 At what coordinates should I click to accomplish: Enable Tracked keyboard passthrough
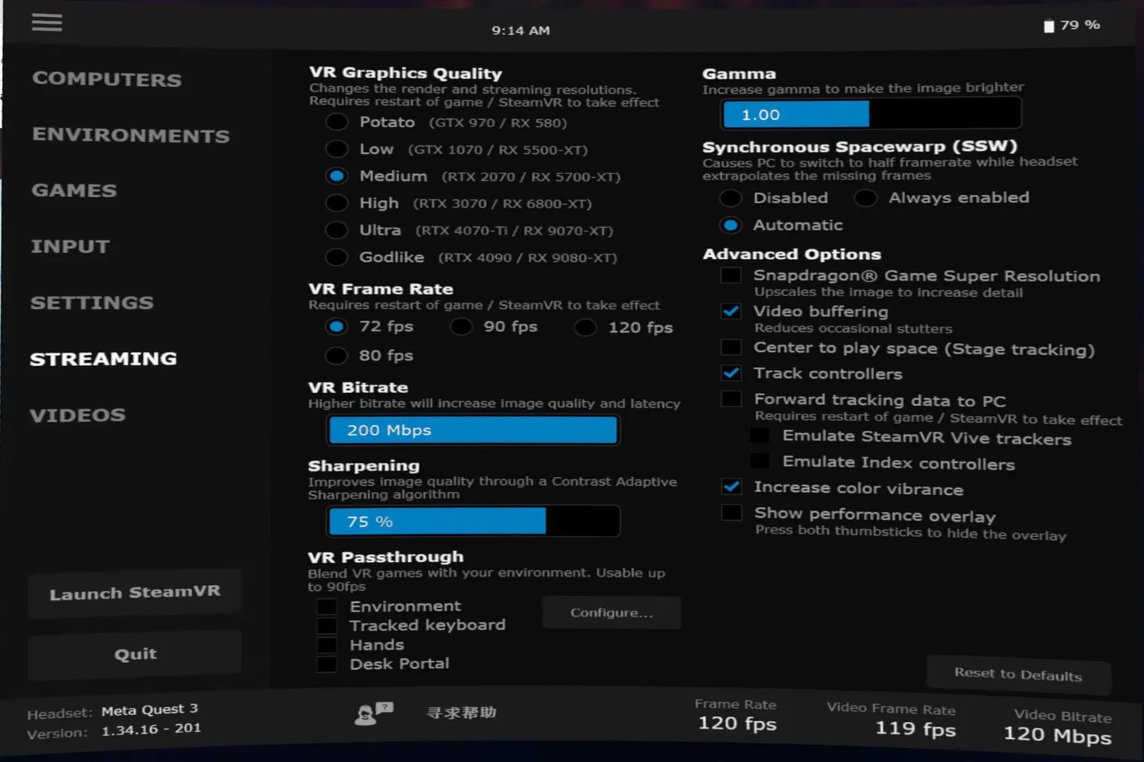(x=327, y=626)
